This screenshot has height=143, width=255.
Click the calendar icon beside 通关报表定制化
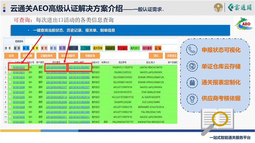pyautogui.click(x=192, y=83)
